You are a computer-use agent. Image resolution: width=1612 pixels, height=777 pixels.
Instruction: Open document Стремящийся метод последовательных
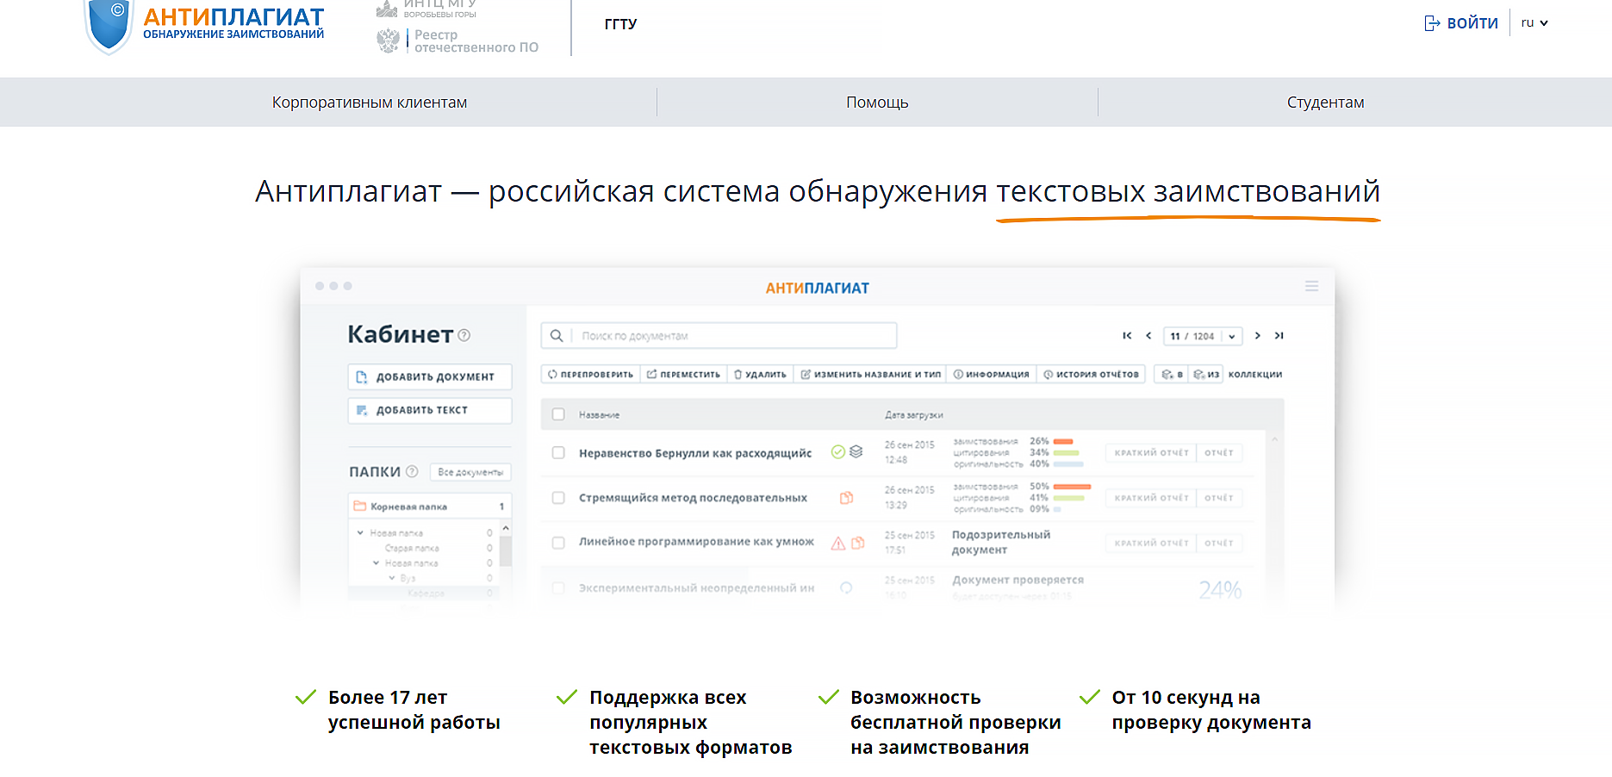[x=693, y=498]
